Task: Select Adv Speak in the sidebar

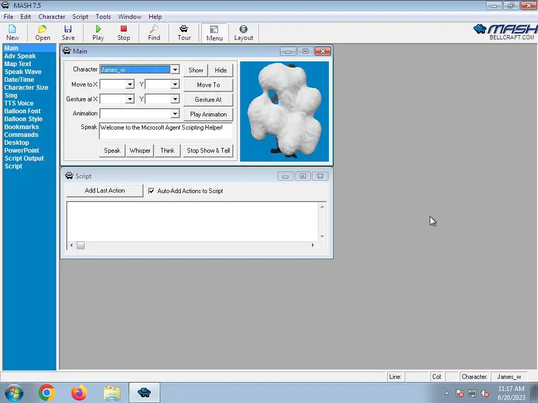Action: [x=20, y=56]
